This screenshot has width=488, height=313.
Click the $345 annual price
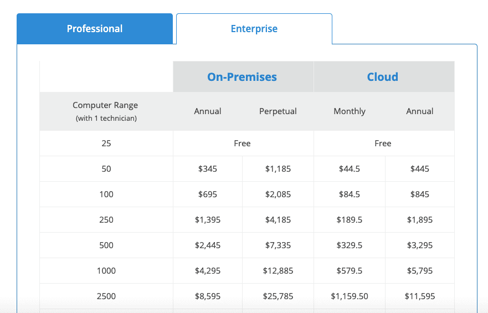coord(208,169)
